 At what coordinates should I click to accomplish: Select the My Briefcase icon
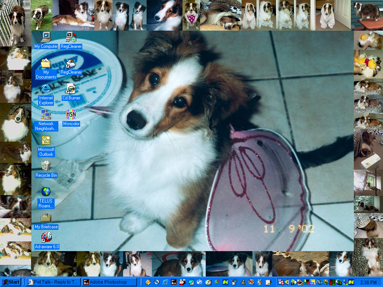[46, 217]
